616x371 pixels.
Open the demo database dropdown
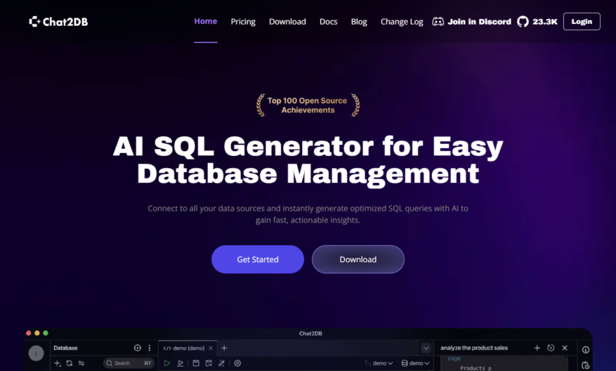tap(415, 363)
